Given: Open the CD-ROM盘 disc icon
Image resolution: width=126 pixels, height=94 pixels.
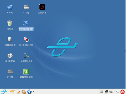Looking at the screenshot, I should [10, 56].
